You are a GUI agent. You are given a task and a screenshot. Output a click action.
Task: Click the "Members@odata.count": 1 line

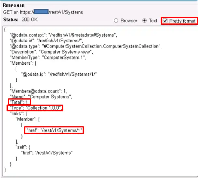pos(39,91)
